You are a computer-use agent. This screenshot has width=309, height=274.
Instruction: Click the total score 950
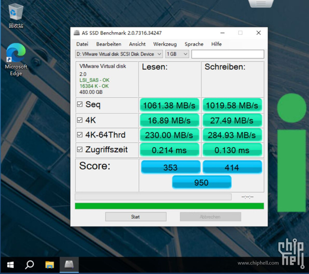coord(201,182)
